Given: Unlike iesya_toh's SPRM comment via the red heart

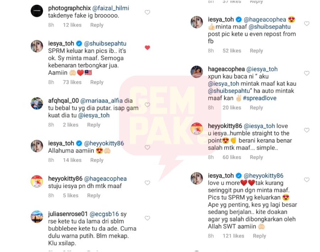Looking at the screenshot, I should (147, 48).
